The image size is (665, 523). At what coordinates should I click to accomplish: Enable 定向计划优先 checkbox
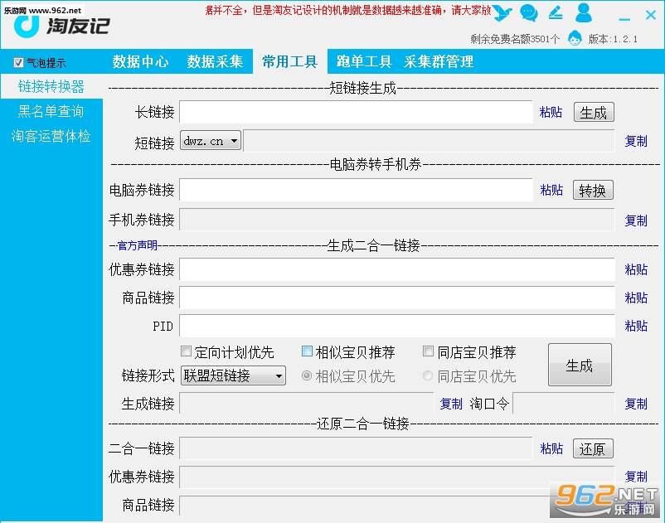pyautogui.click(x=186, y=351)
